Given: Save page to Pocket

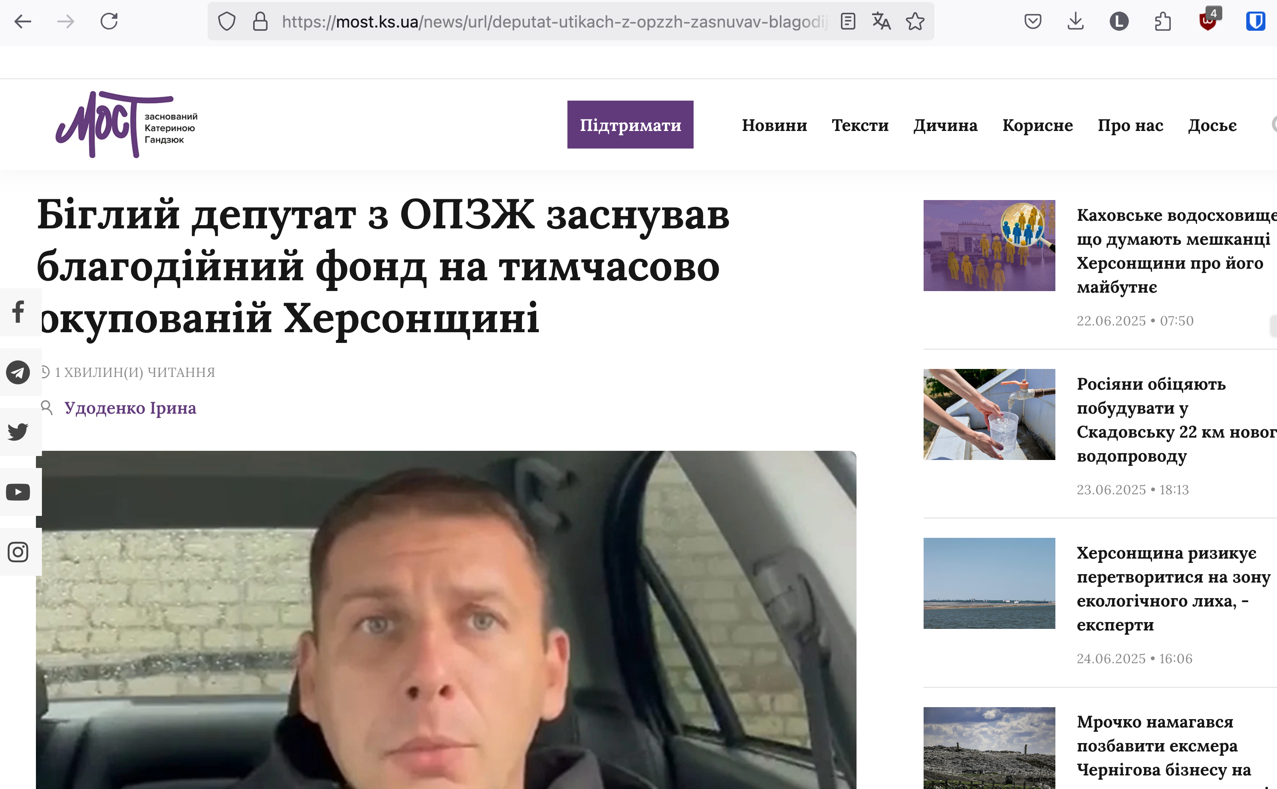Looking at the screenshot, I should click(x=1033, y=22).
